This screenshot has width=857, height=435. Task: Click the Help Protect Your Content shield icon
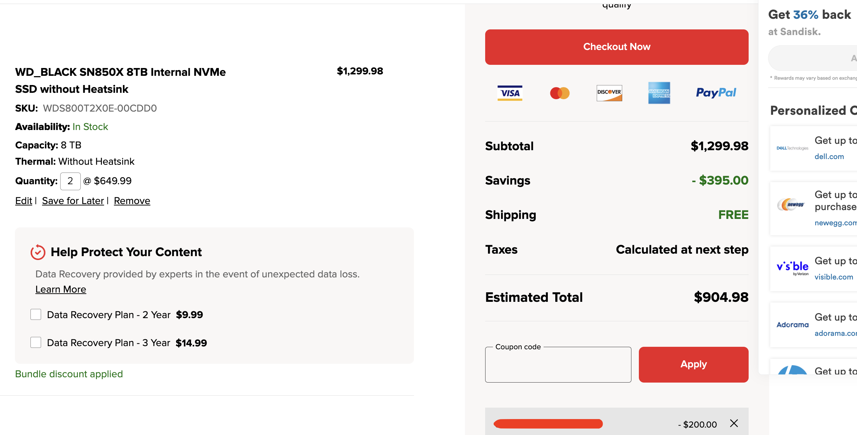[38, 252]
